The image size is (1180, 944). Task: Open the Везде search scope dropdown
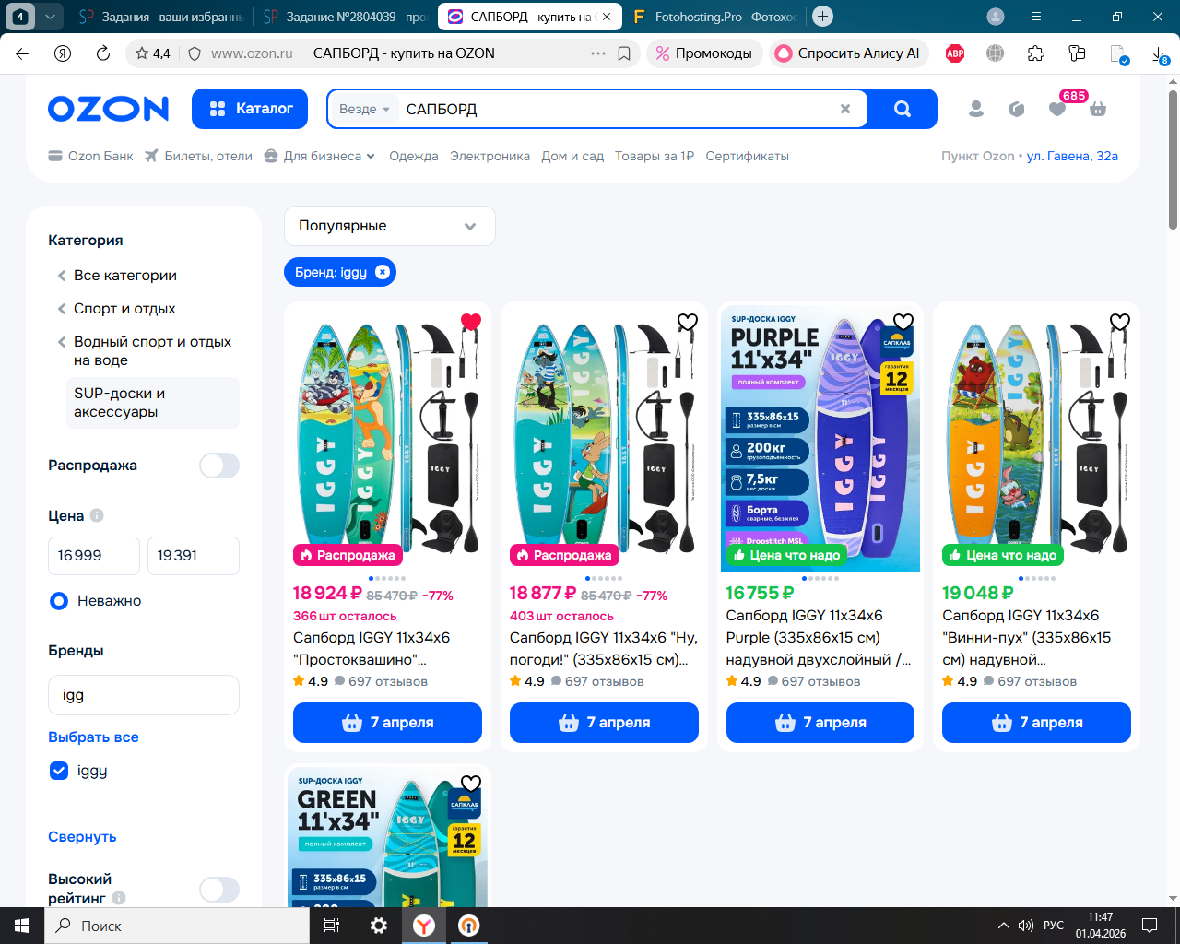pos(364,109)
